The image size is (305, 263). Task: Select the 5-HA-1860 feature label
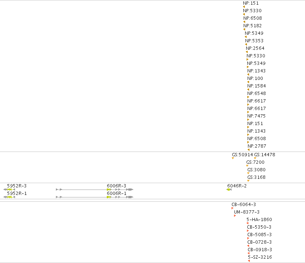(x=259, y=220)
